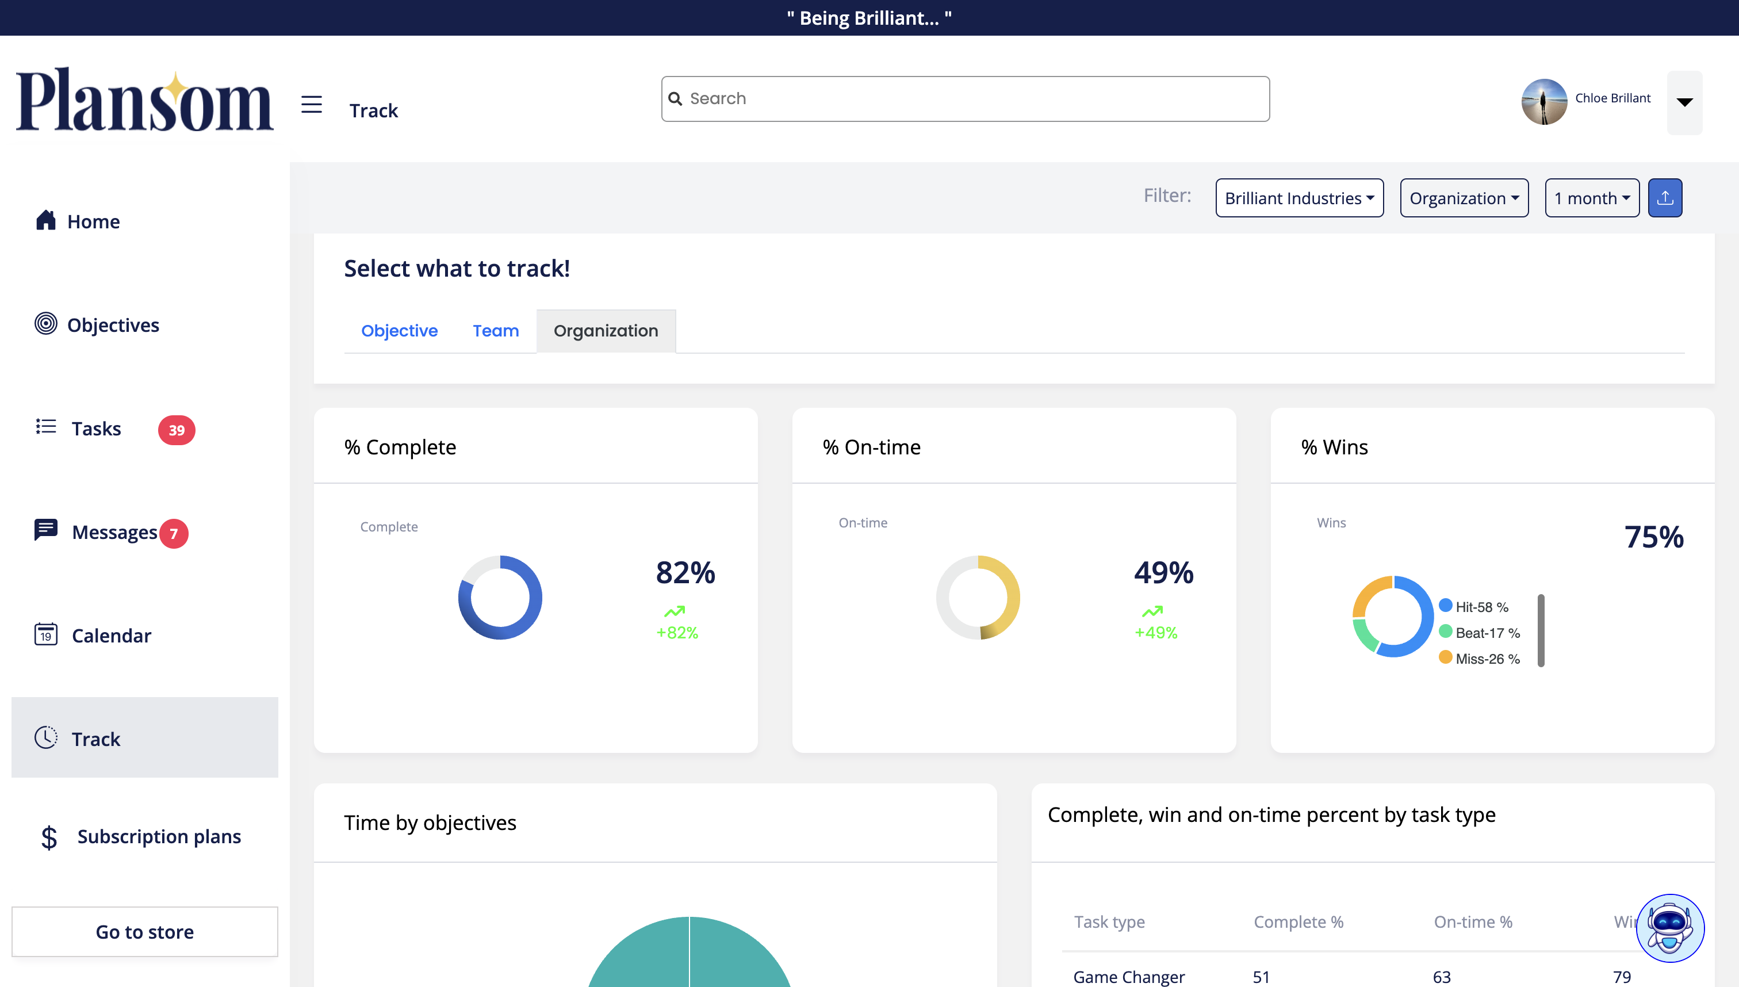The width and height of the screenshot is (1739, 987).
Task: Toggle sidebar with hamburger menu icon
Action: click(311, 105)
